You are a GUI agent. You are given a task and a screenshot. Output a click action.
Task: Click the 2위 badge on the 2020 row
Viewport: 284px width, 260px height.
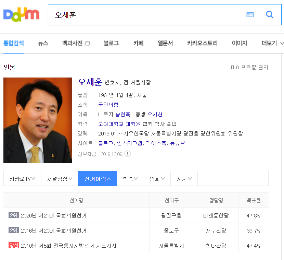pos(14,215)
